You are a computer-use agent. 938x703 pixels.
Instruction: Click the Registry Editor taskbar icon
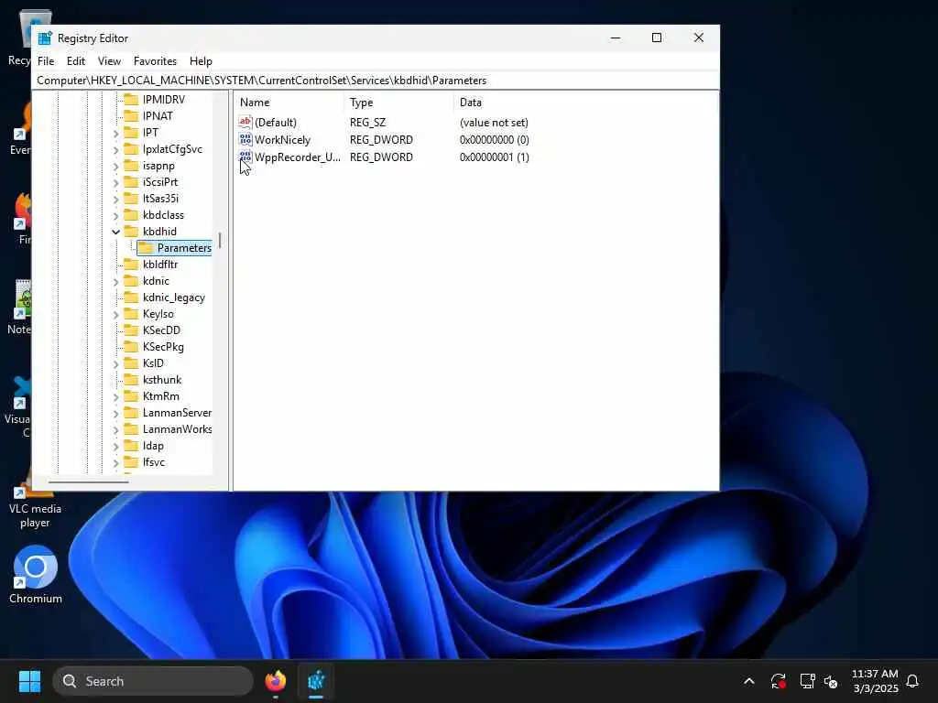pyautogui.click(x=316, y=681)
